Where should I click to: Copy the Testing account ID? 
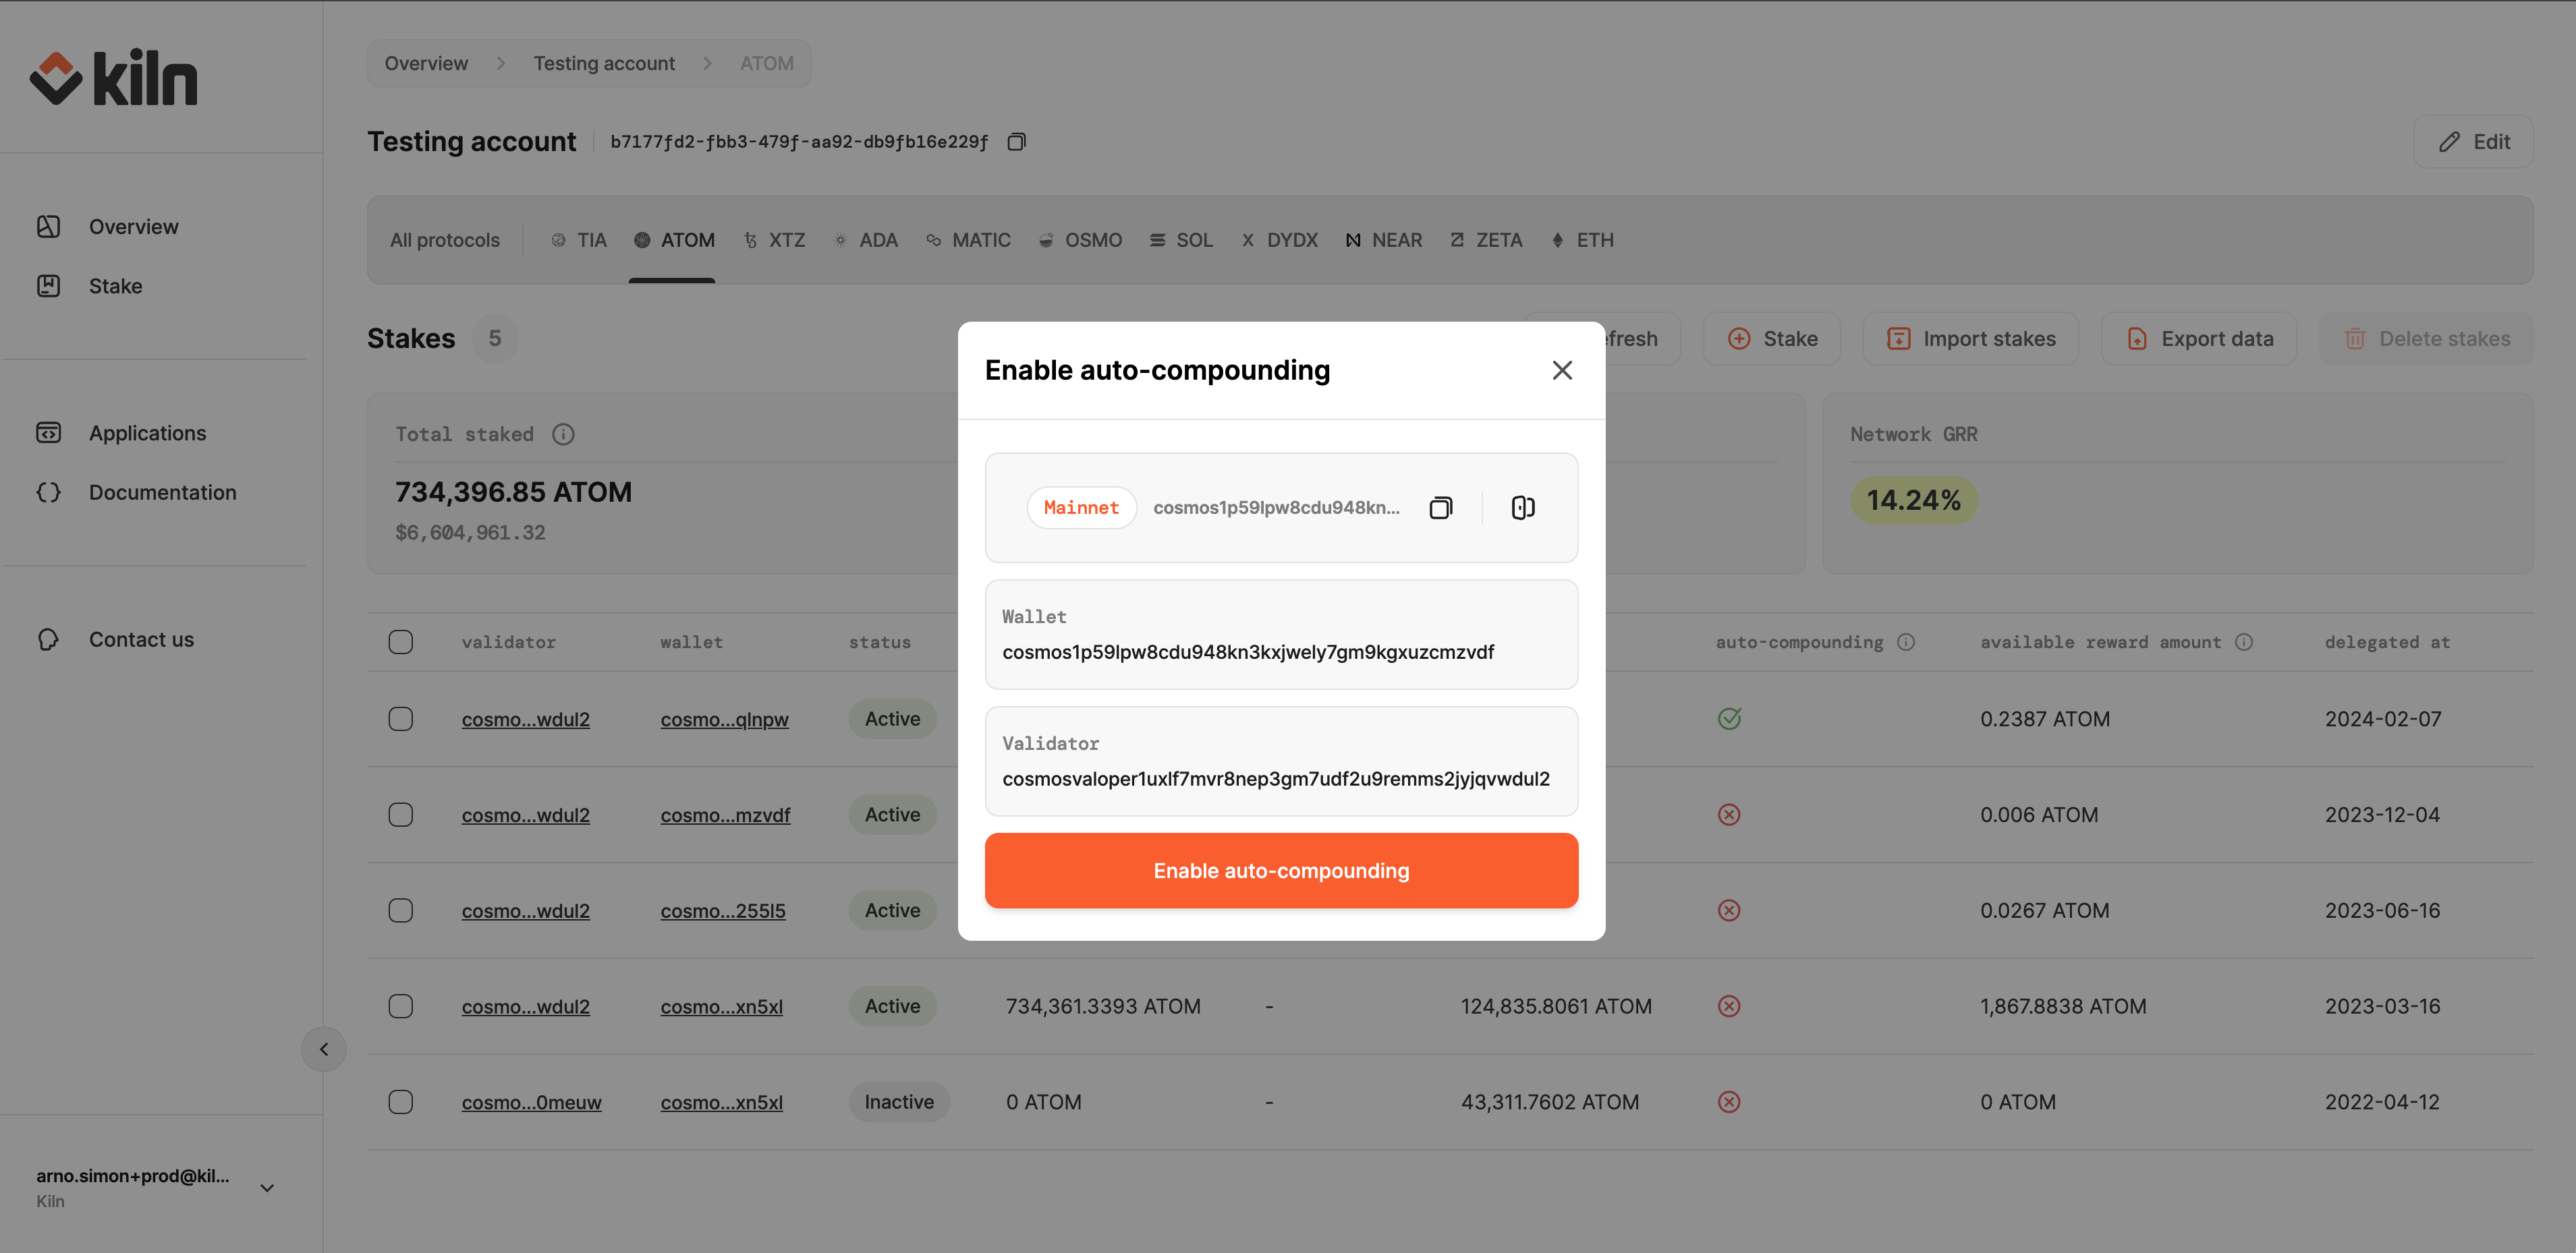(x=1016, y=142)
